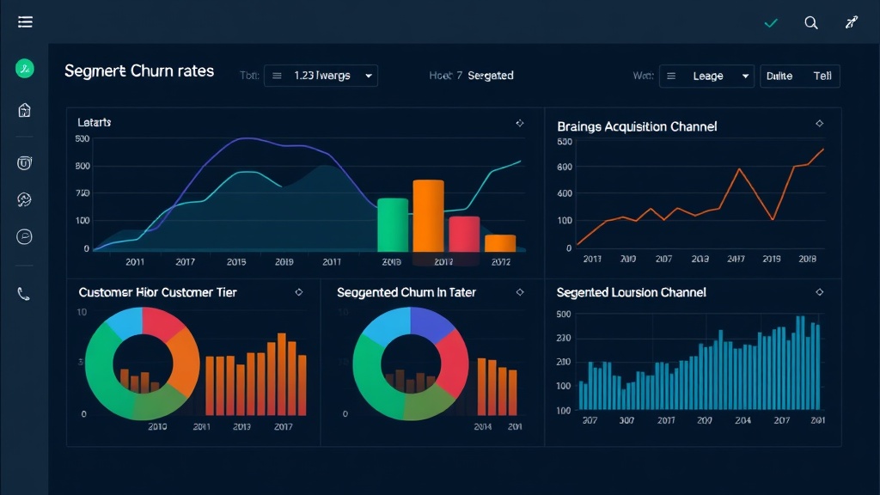Image resolution: width=880 pixels, height=495 pixels.
Task: Click green segment of Churn In Tater donut
Action: pos(368,376)
